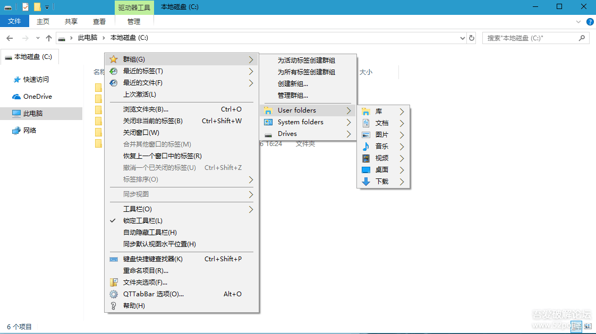Open the 桌面 folder entry
This screenshot has width=596, height=334.
(384, 170)
